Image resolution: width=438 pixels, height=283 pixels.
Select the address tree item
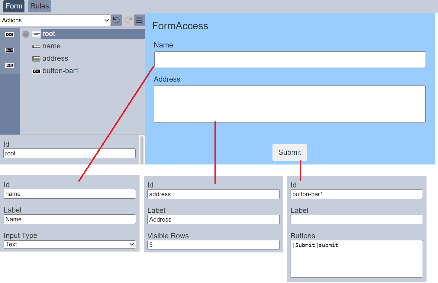click(55, 58)
